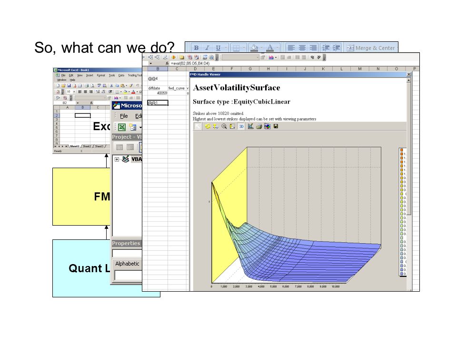Open the chart type dropdown arrow in front toolbar
Screen dimensions: 457x342
pyautogui.click(x=276, y=57)
